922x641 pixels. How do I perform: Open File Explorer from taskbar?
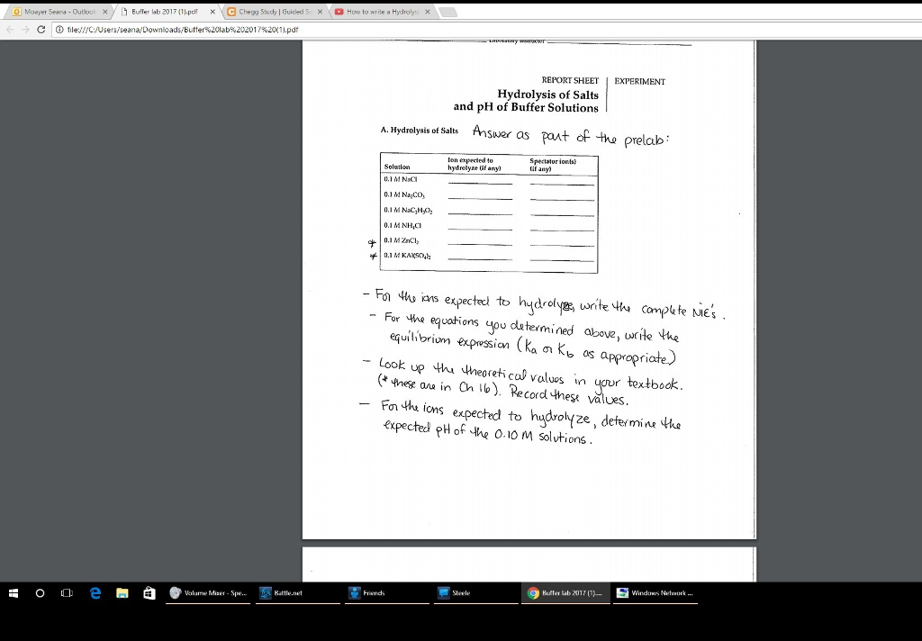coord(122,593)
